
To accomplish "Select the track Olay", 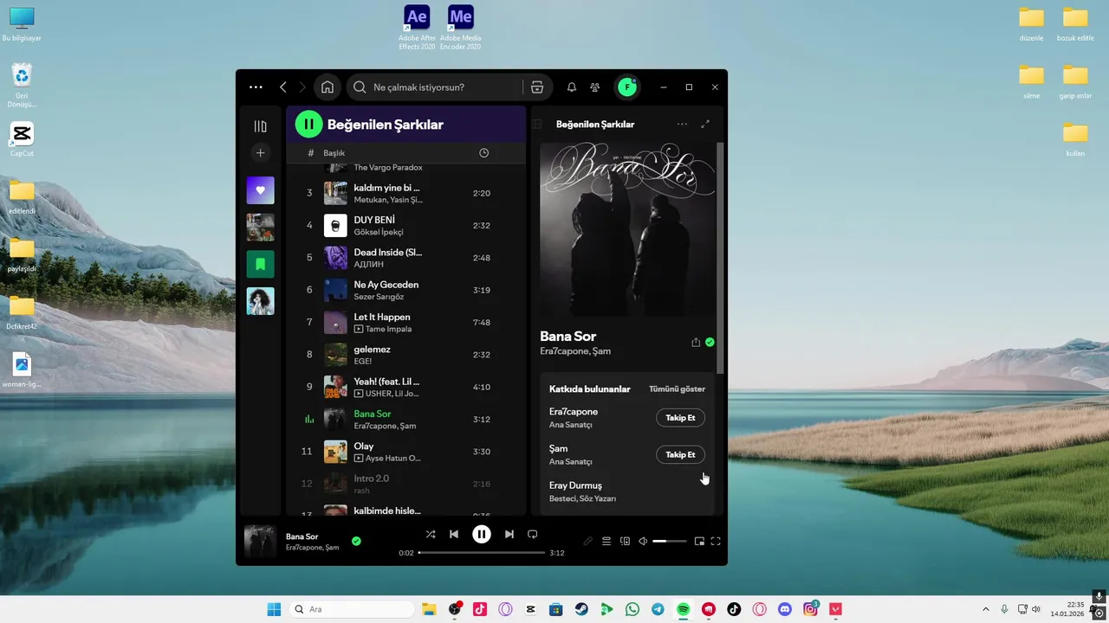I will coord(405,452).
